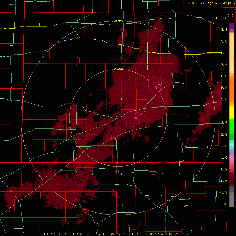This screenshot has width=236, height=236.
Task: Click the 5.8 value on the color scale
Action: pos(224,88)
